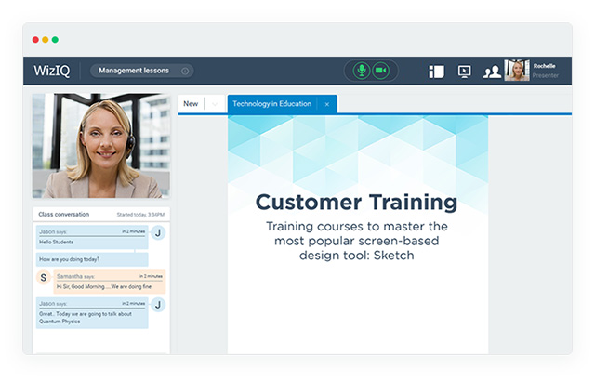The height and width of the screenshot is (381, 595).
Task: Toggle the green video camera
Action: (x=380, y=71)
